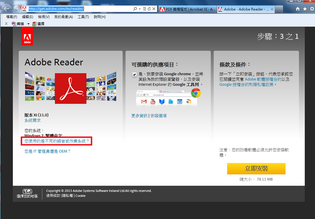Click the 轉換 PDF convert toolbar button
315x219 pixels.
coord(18,24)
